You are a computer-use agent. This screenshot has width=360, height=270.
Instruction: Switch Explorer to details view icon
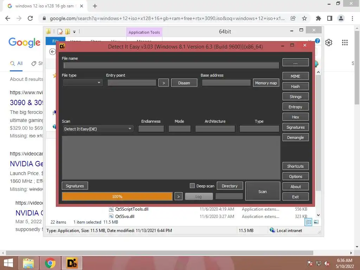click(308, 222)
